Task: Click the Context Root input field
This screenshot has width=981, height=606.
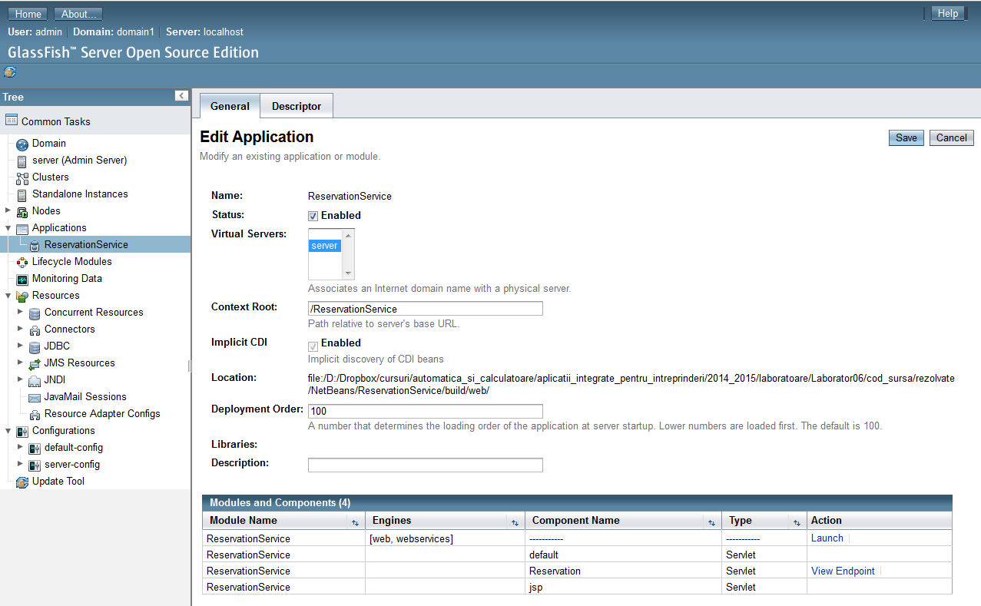Action: (x=426, y=309)
